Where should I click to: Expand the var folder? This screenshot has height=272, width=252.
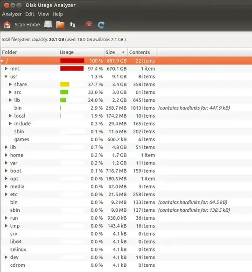click(6, 163)
